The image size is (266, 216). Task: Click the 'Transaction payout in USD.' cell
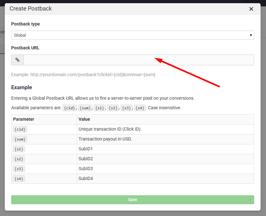click(x=105, y=139)
